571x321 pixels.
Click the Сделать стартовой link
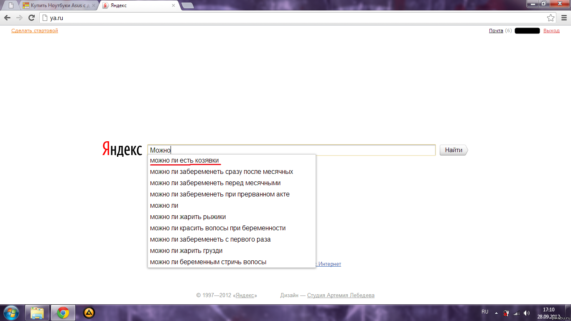click(35, 31)
